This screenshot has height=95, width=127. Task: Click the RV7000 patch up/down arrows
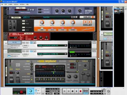point(29,10)
